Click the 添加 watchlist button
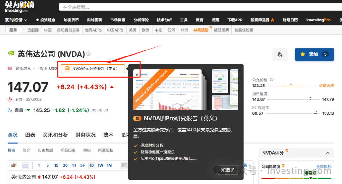Viewport: 342px width, 184px height. click(x=314, y=54)
